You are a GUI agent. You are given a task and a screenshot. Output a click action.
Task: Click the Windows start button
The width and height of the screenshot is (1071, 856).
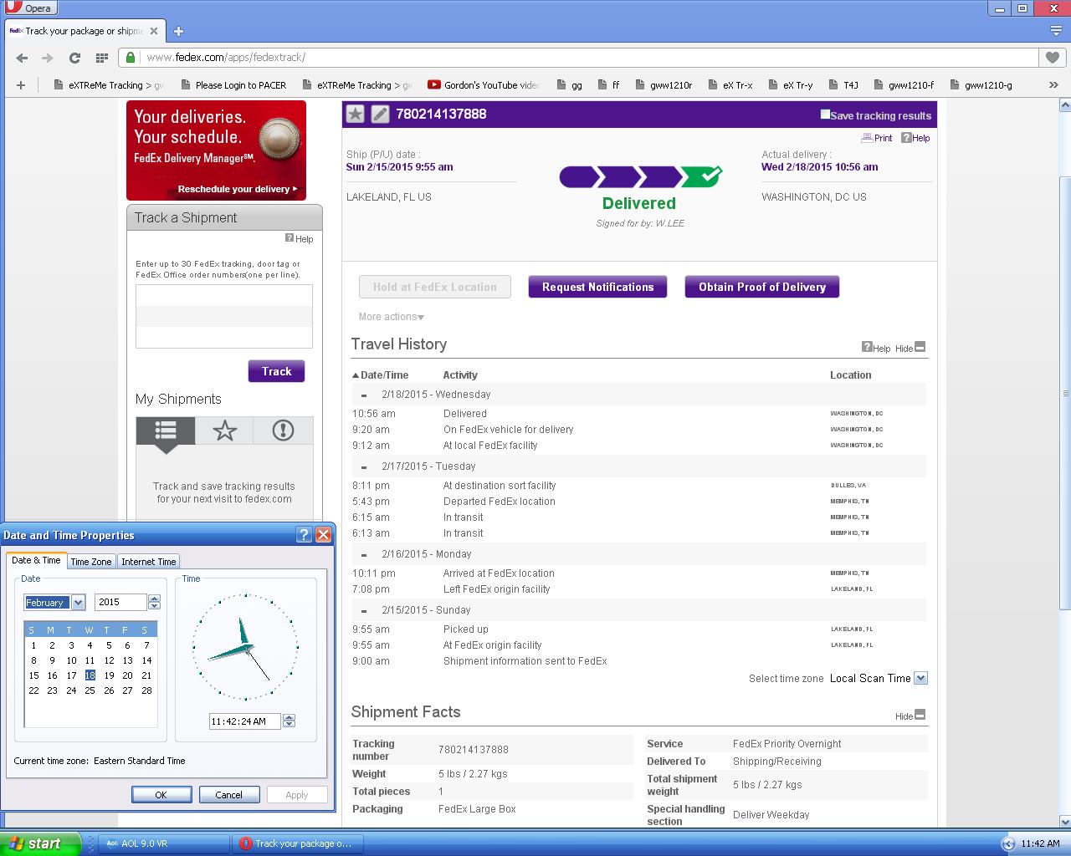(x=40, y=843)
